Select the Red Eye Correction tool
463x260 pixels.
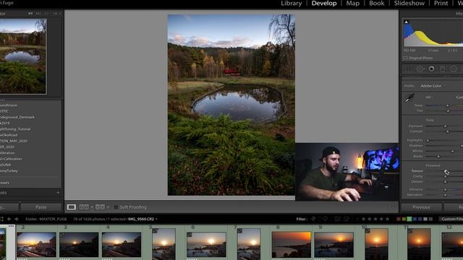[431, 69]
